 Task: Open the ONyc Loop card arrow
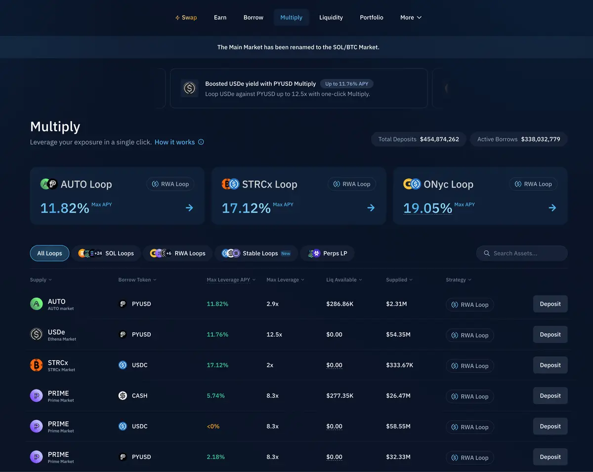point(552,208)
